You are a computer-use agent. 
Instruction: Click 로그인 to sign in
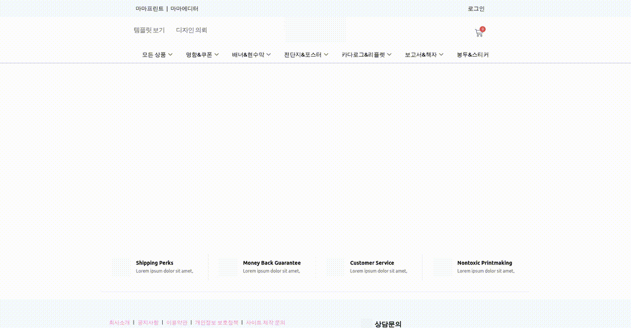tap(476, 8)
